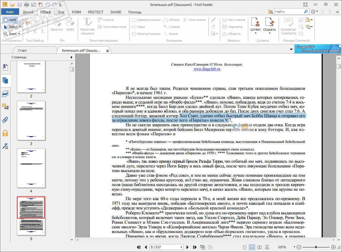The height and width of the screenshot is (252, 342).
Task: Click the thumbnails panel scrollbar handle
Action: coord(72,69)
